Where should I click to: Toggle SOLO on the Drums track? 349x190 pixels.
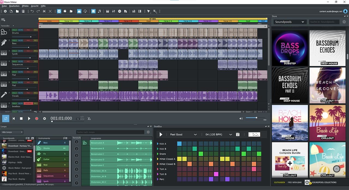[x=14, y=30]
